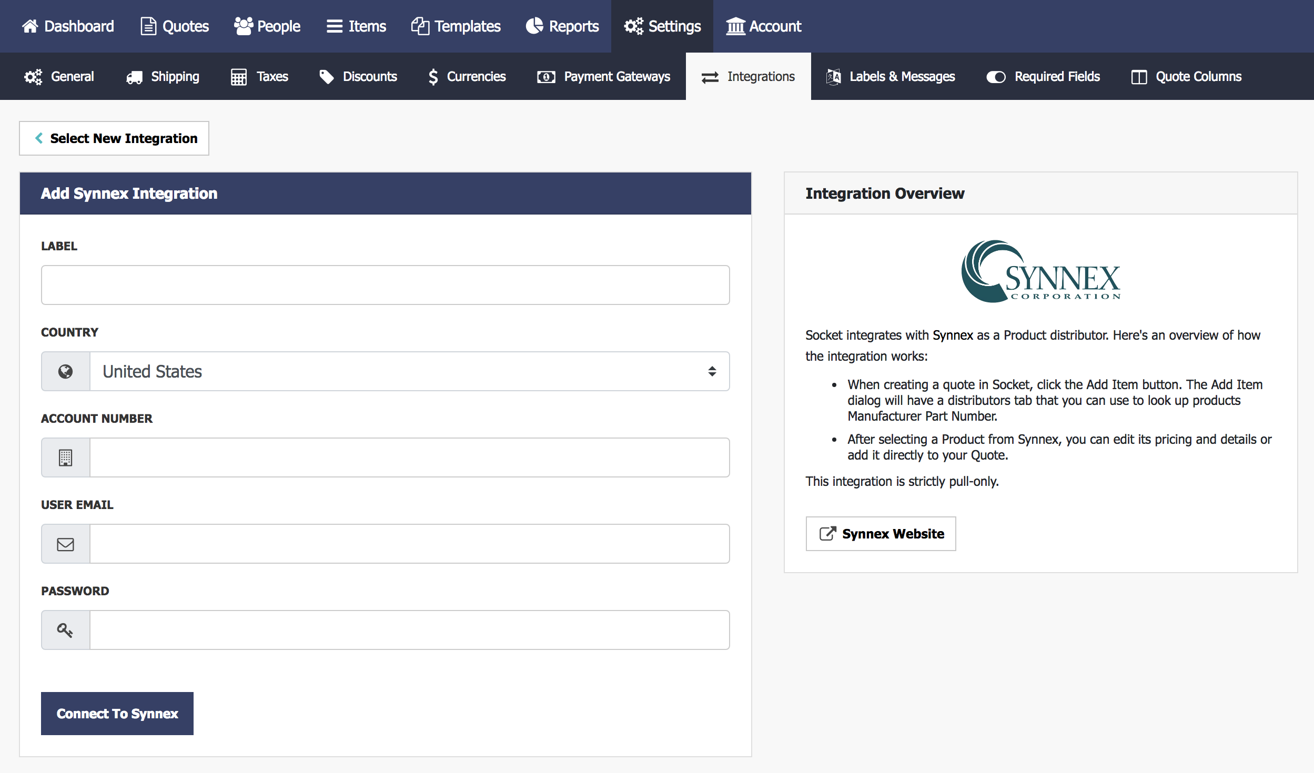Click the envelope icon beside User Email
Viewport: 1314px width, 773px height.
point(66,544)
